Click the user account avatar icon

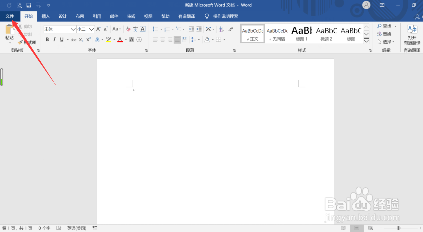click(x=366, y=5)
